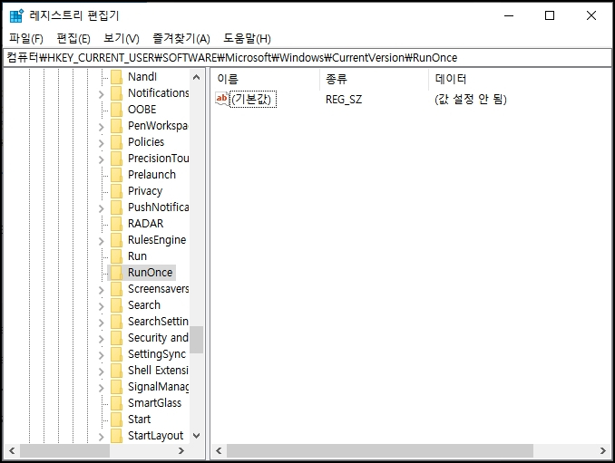Viewport: 615px width, 463px height.
Task: Click tree pane scroll up arrow
Action: [x=197, y=77]
